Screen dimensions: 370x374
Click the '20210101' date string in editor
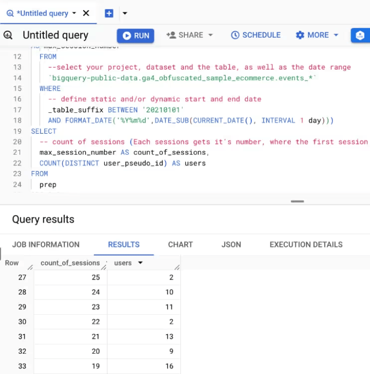point(163,110)
